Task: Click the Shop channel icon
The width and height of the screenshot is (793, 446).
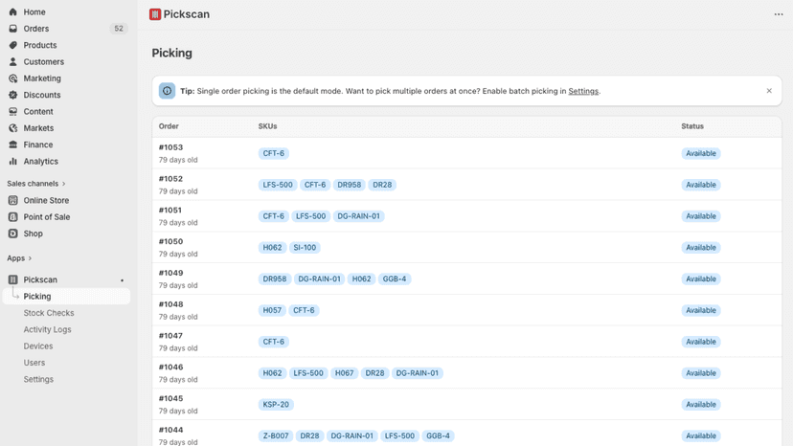Action: point(13,234)
